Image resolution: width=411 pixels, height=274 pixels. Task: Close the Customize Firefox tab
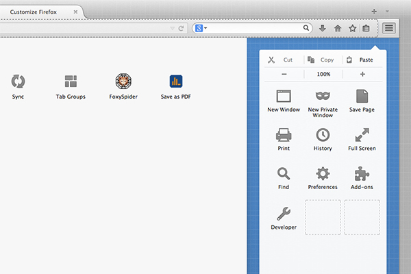[75, 12]
